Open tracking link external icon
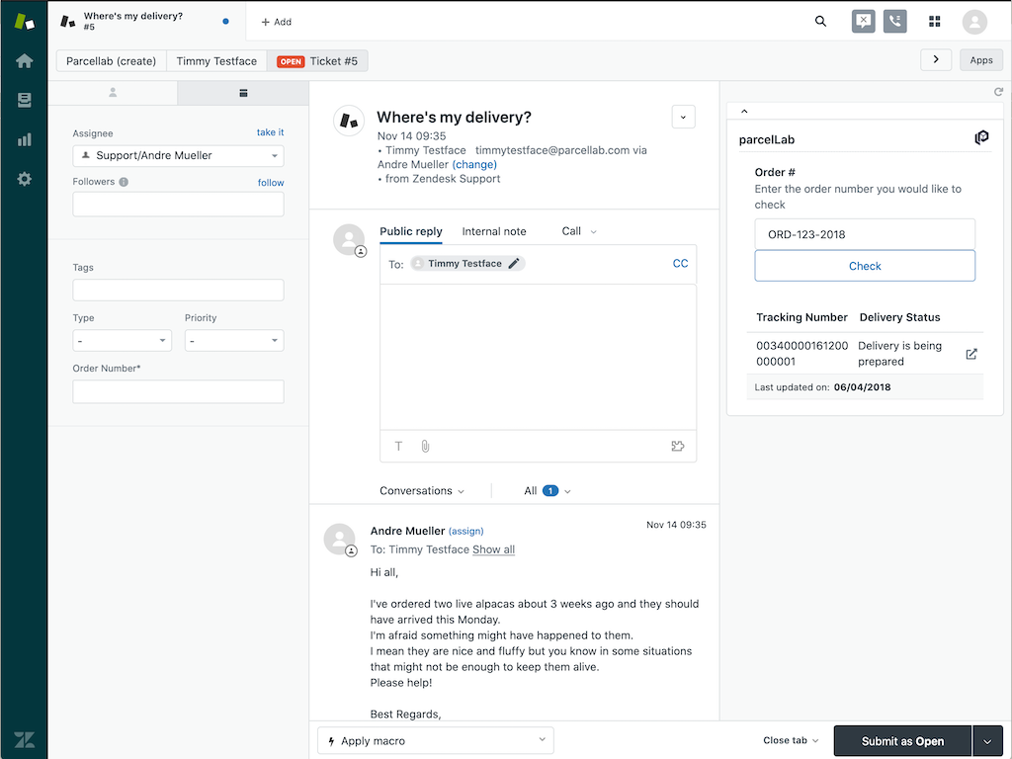Viewport: 1012px width, 759px height. tap(970, 354)
